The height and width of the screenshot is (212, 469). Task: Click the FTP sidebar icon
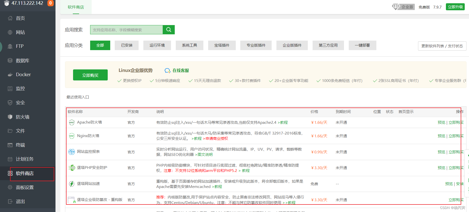click(10, 46)
